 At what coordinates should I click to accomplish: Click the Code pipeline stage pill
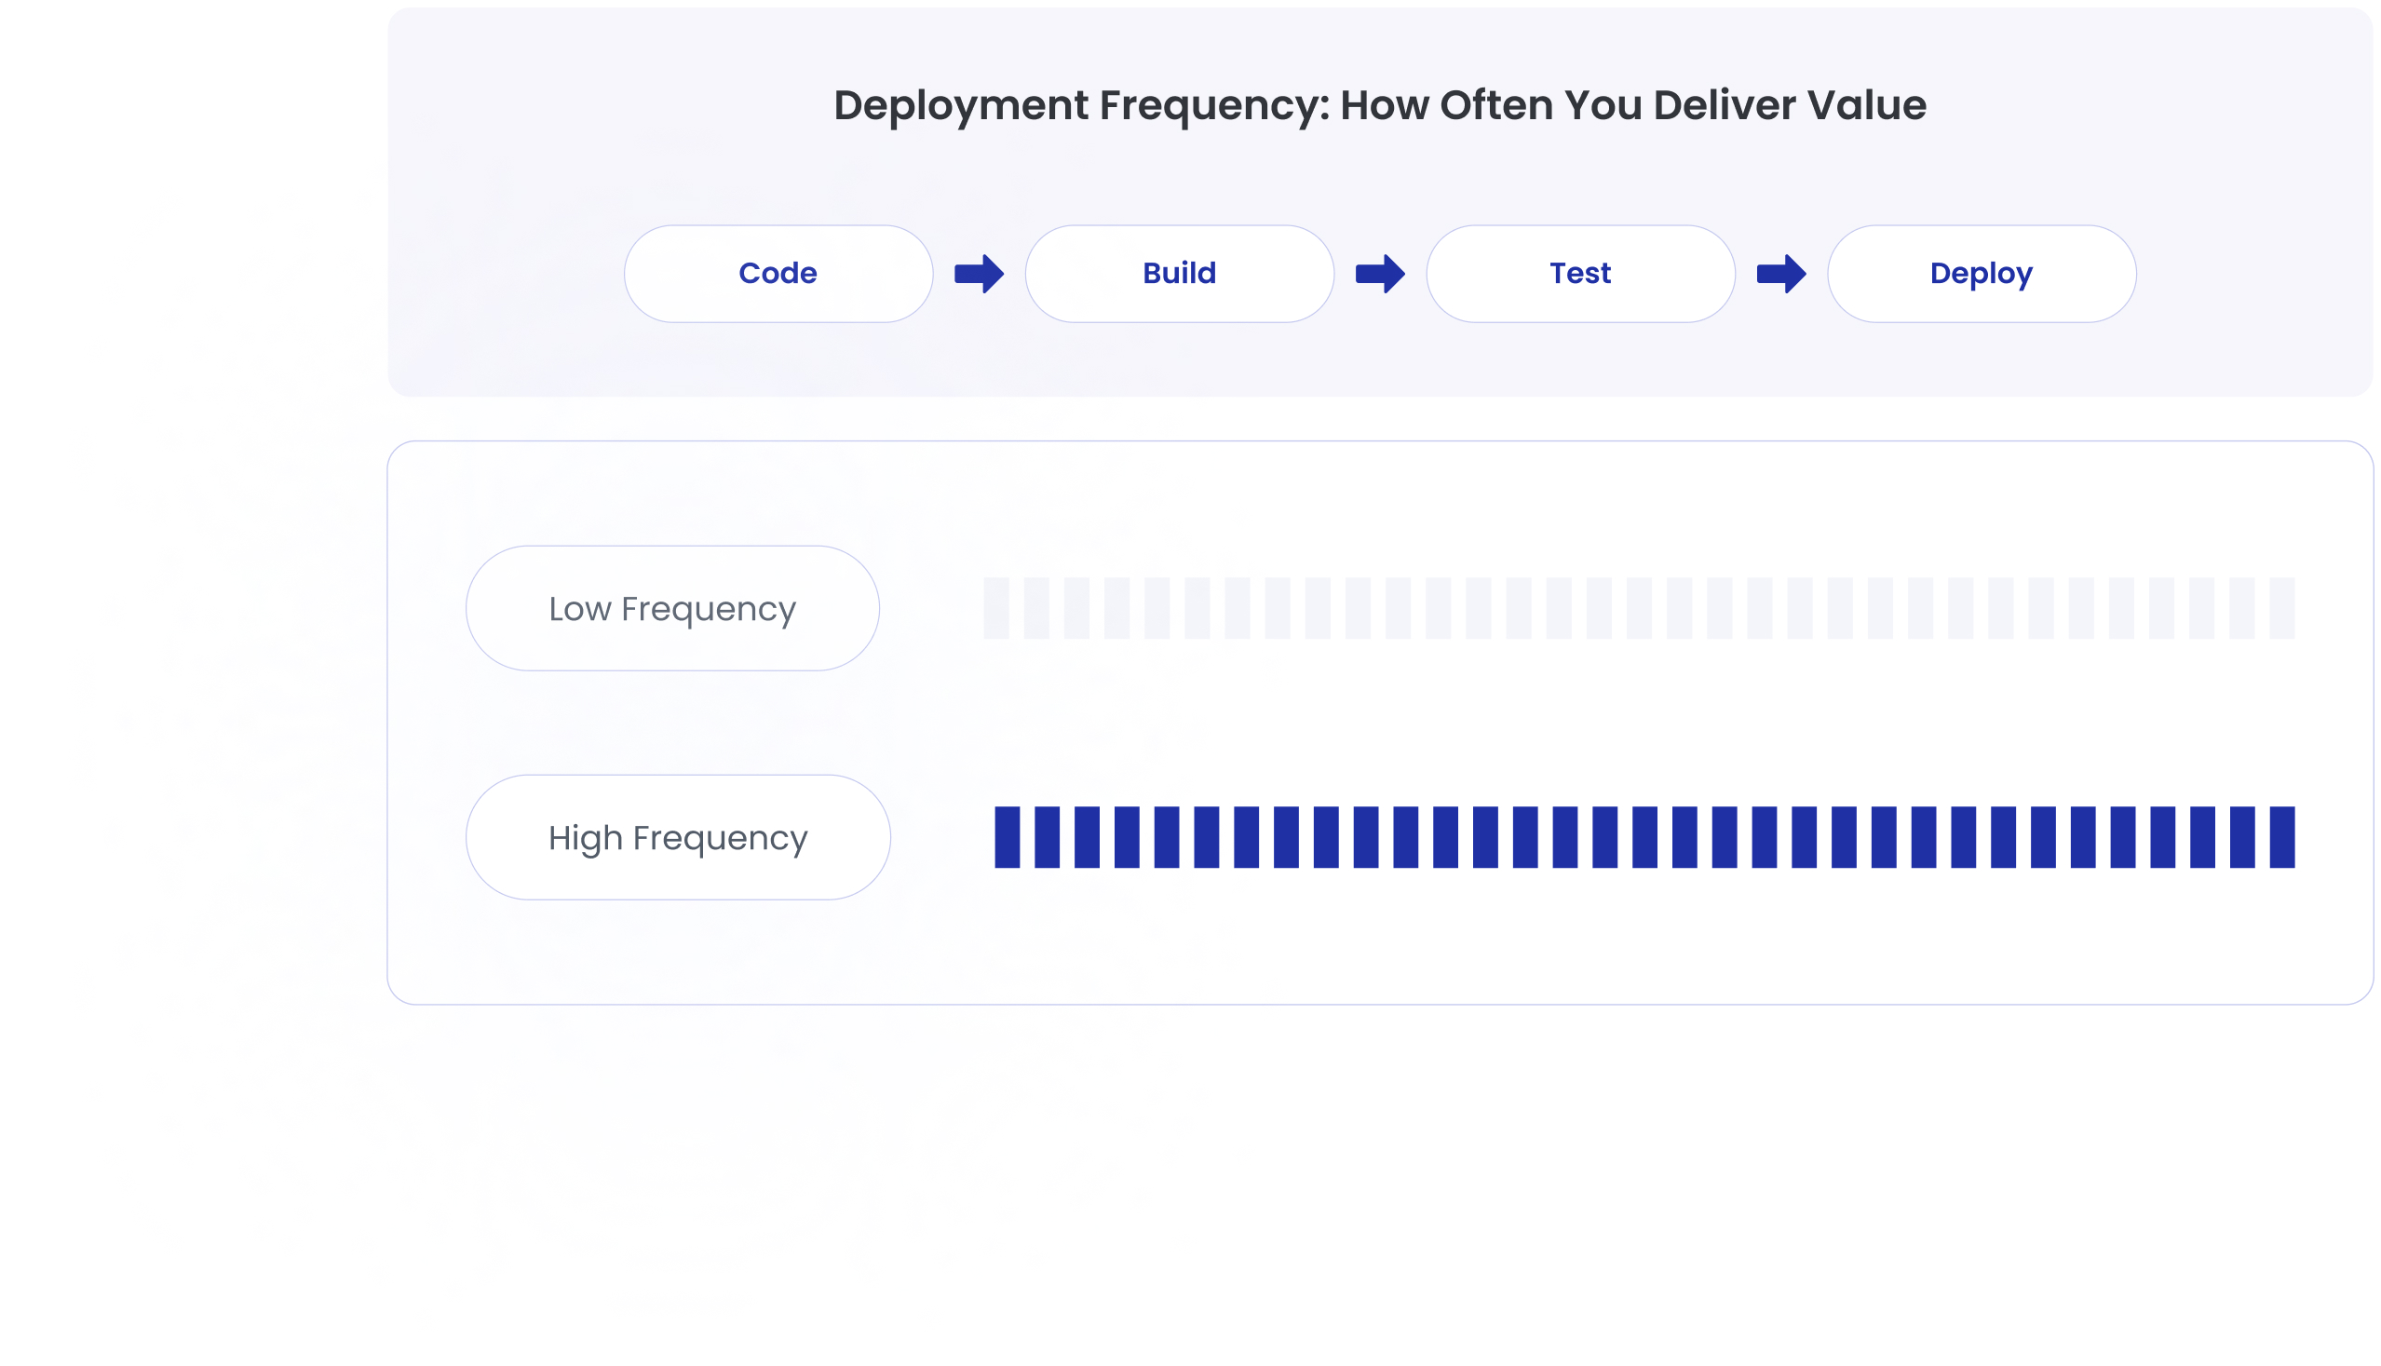tap(778, 273)
